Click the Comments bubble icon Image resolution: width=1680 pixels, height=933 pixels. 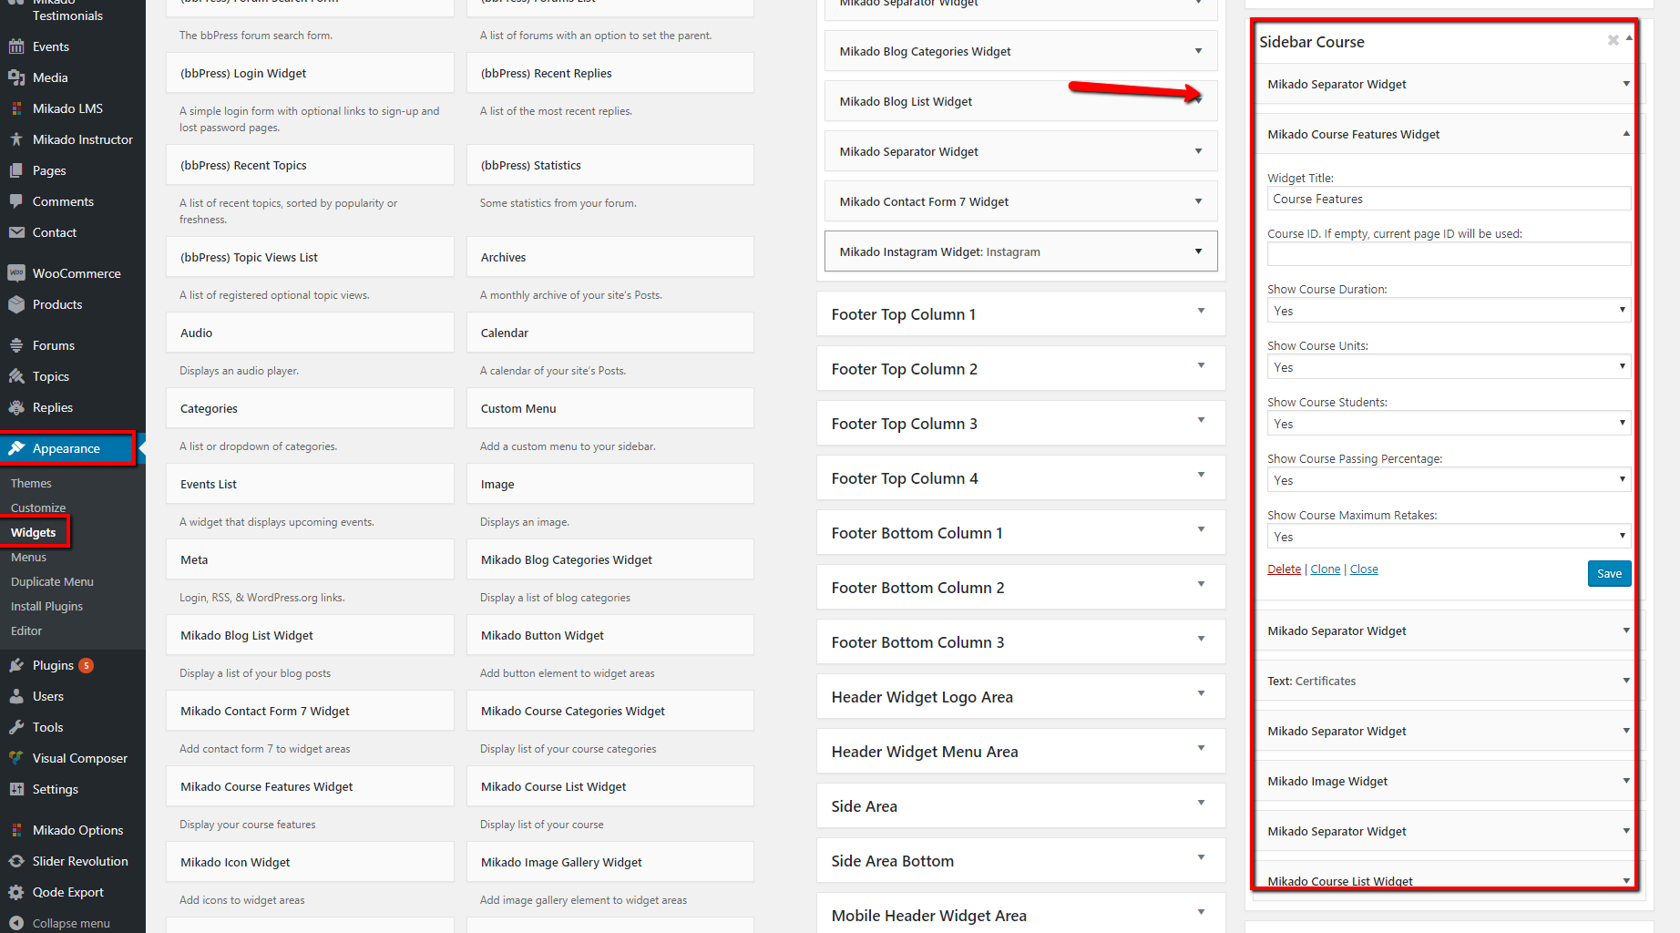pyautogui.click(x=16, y=201)
